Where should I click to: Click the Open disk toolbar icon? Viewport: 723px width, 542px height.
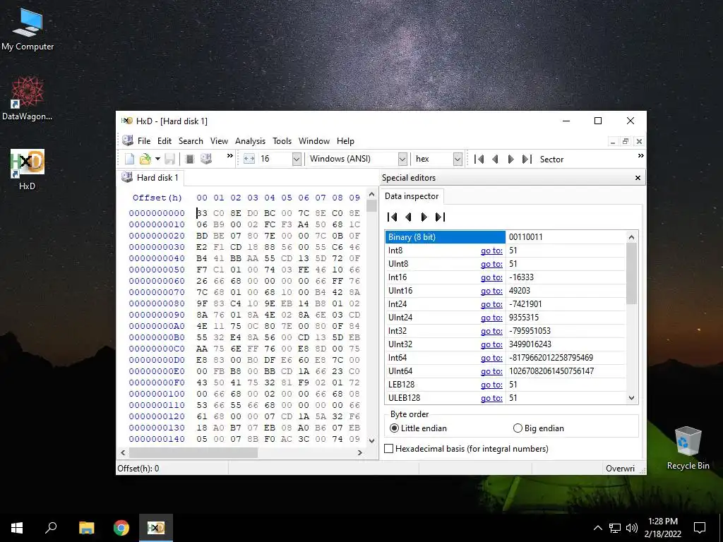pos(206,159)
